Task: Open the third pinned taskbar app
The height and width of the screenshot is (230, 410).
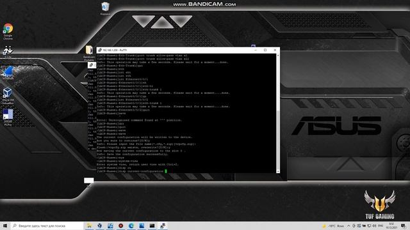Action: tap(110, 226)
